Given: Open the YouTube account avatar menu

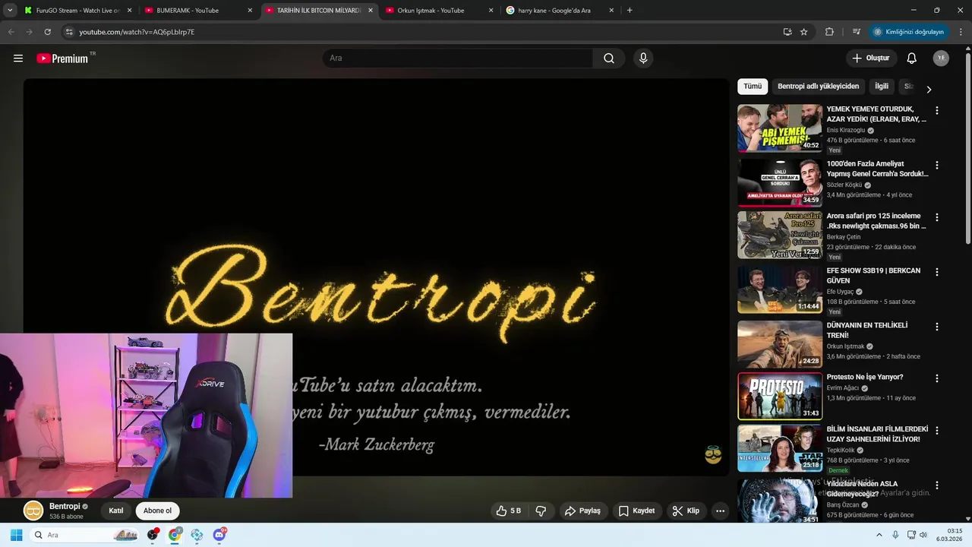Looking at the screenshot, I should 941,58.
